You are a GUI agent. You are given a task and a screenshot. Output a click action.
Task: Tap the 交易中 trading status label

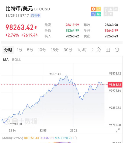[x=35, y=16]
